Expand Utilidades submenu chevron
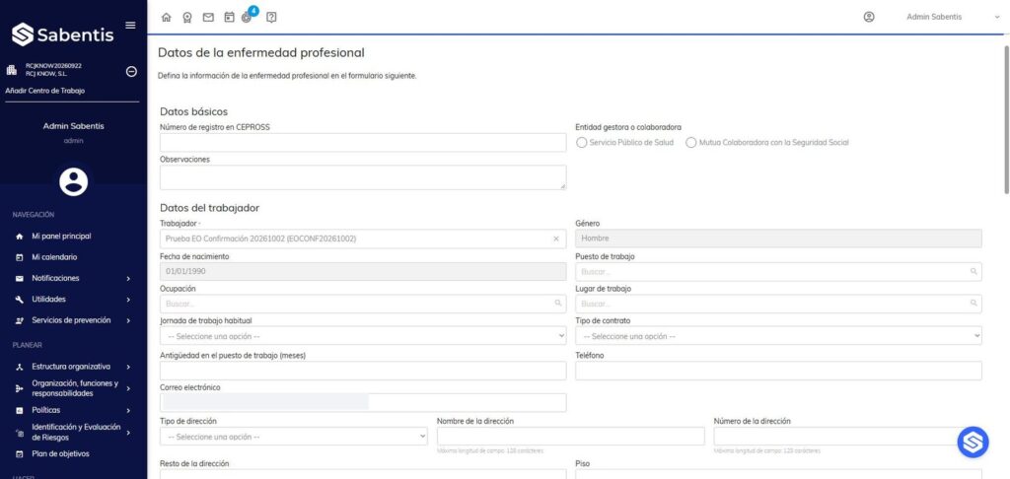This screenshot has width=1010, height=479. pos(128,300)
